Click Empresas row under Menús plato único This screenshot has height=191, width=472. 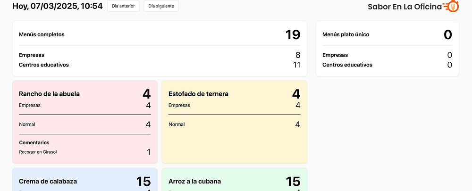coord(387,55)
